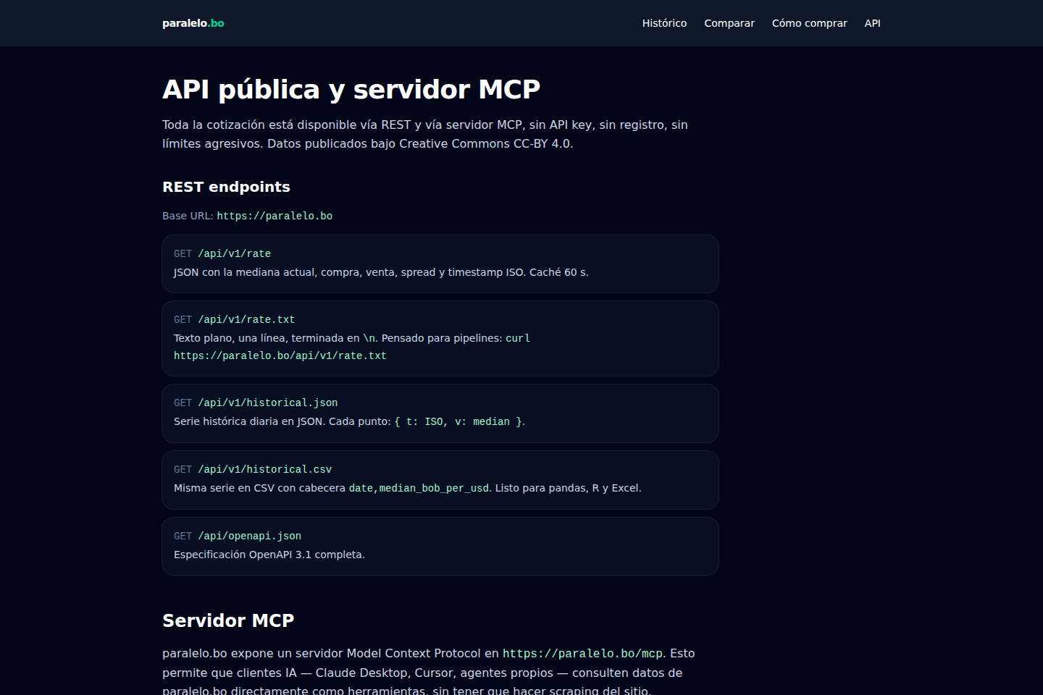Click 'Listo para pandas, R y Excel' text

click(x=567, y=488)
